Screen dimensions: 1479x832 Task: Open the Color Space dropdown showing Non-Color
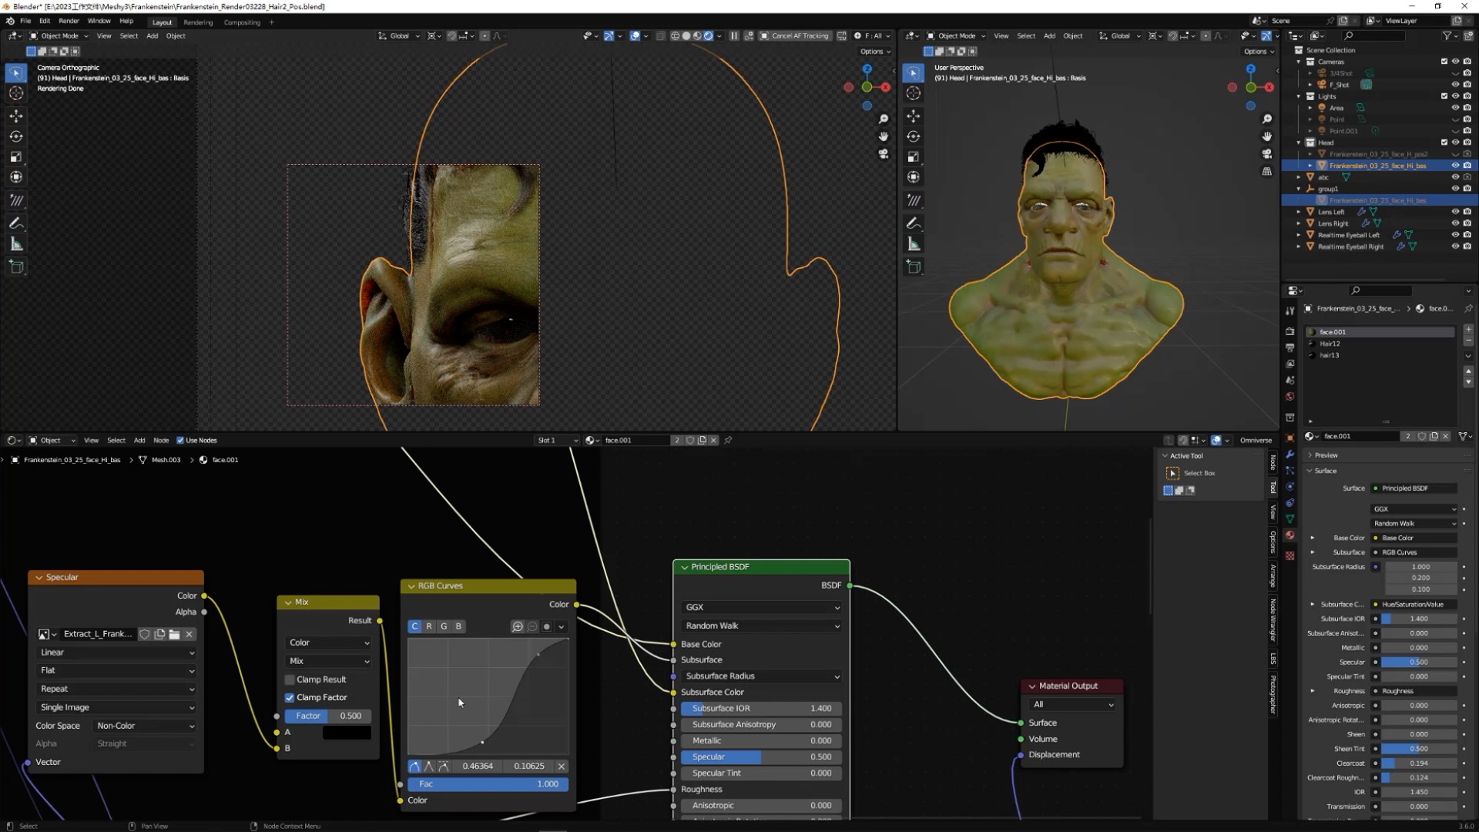(x=143, y=725)
